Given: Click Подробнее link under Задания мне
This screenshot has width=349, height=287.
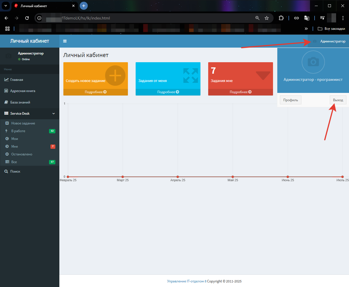Looking at the screenshot, I should 240,92.
